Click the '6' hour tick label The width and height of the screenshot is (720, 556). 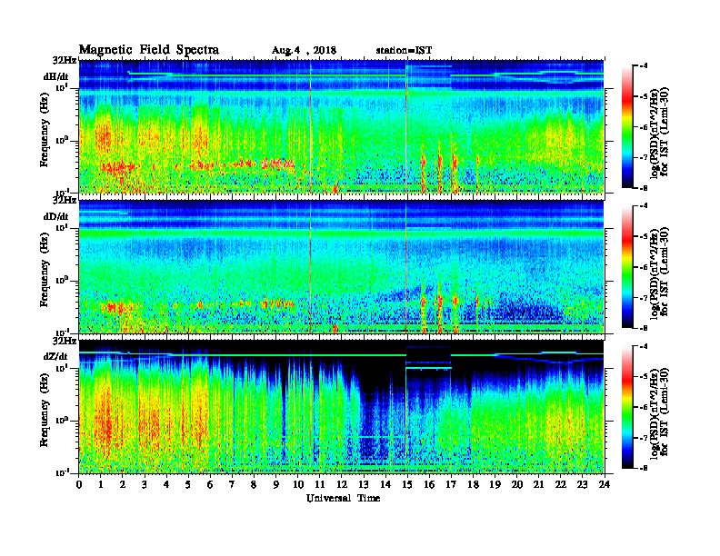click(x=210, y=485)
